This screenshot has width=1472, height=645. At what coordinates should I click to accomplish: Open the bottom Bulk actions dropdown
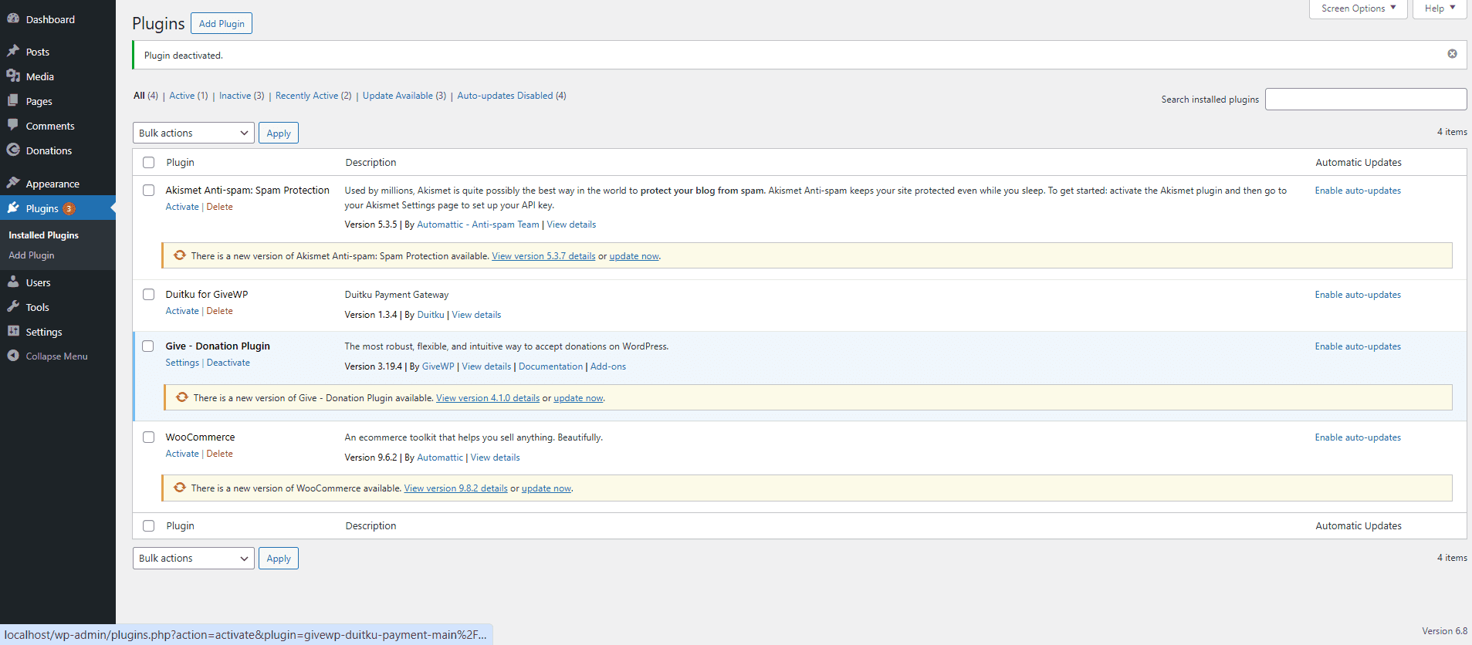pos(194,558)
